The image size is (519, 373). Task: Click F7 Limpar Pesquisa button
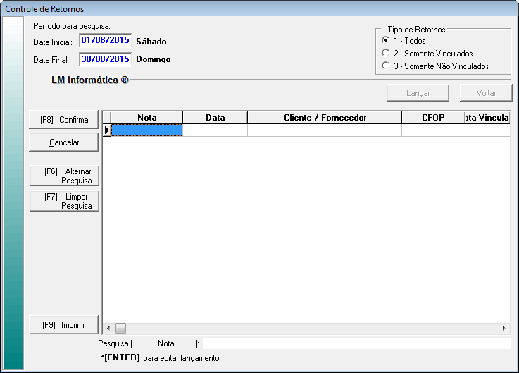pos(64,201)
